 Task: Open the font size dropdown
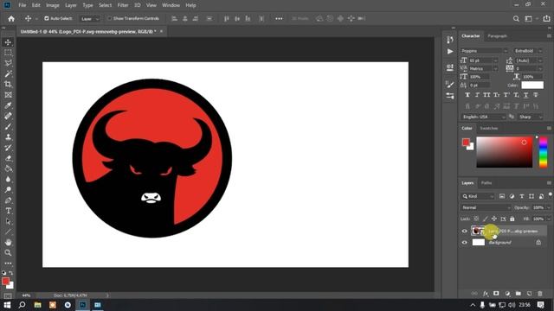[x=495, y=60]
